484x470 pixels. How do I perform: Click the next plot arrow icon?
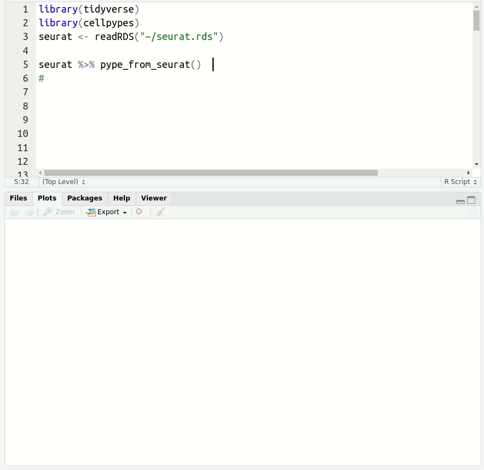[x=29, y=213]
